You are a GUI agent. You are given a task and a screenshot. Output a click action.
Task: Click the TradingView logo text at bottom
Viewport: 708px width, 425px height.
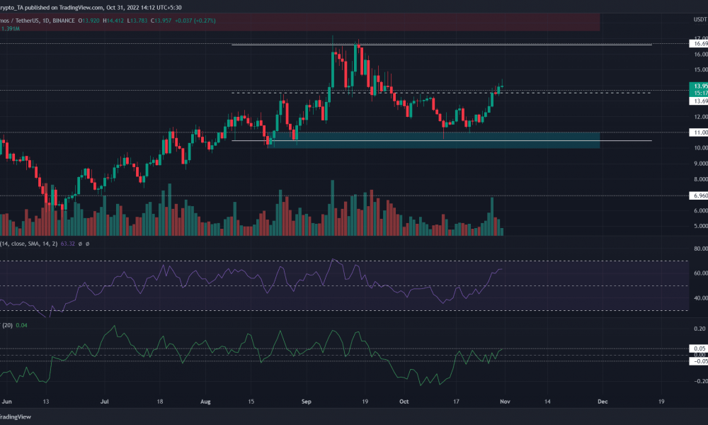coord(16,416)
